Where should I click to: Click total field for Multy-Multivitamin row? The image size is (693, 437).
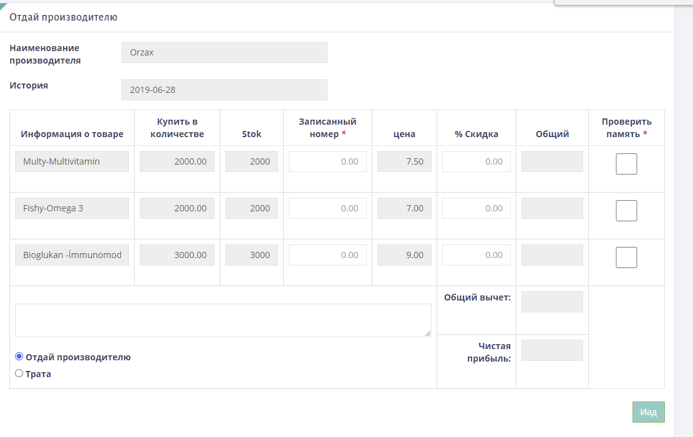pos(552,161)
